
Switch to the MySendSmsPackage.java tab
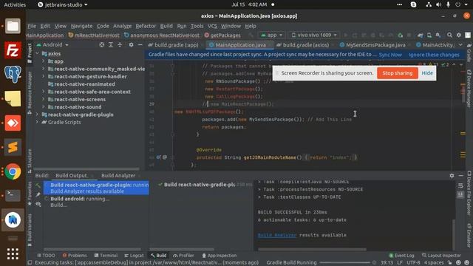(x=372, y=45)
